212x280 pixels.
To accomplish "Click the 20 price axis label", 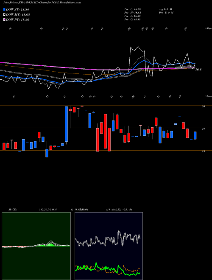I will click(x=203, y=106).
